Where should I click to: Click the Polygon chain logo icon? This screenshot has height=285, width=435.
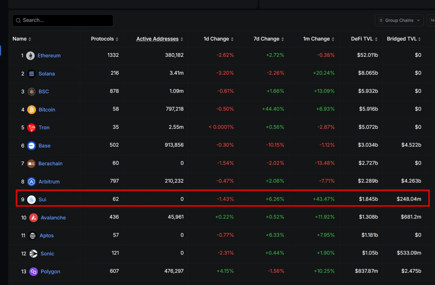click(33, 272)
